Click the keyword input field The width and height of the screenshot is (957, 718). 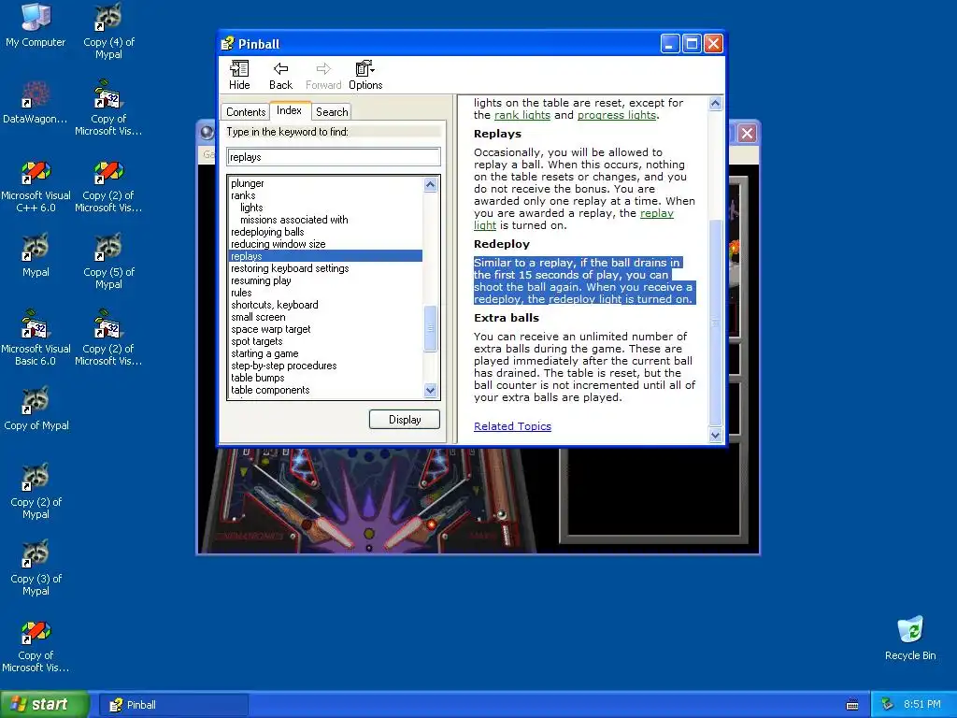click(334, 157)
